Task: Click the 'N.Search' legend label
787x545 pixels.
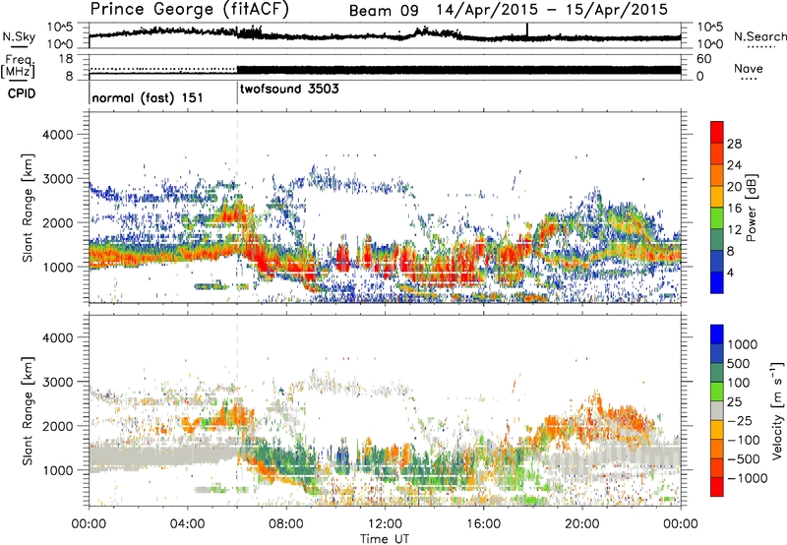Action: pyautogui.click(x=760, y=36)
